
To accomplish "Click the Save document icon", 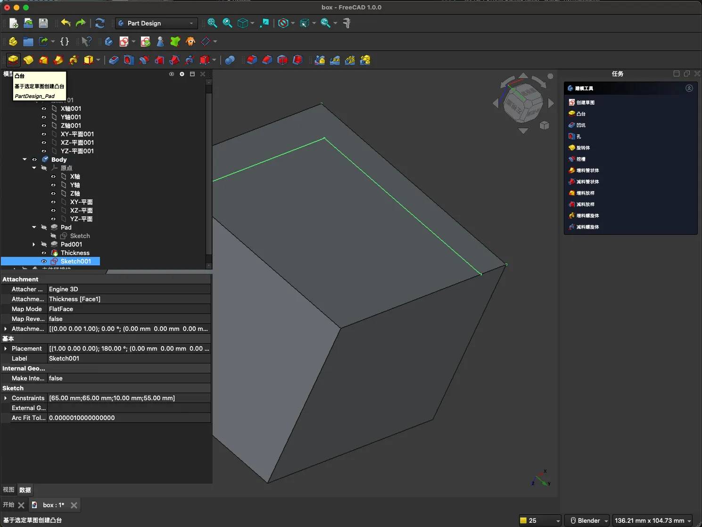I will coord(43,23).
